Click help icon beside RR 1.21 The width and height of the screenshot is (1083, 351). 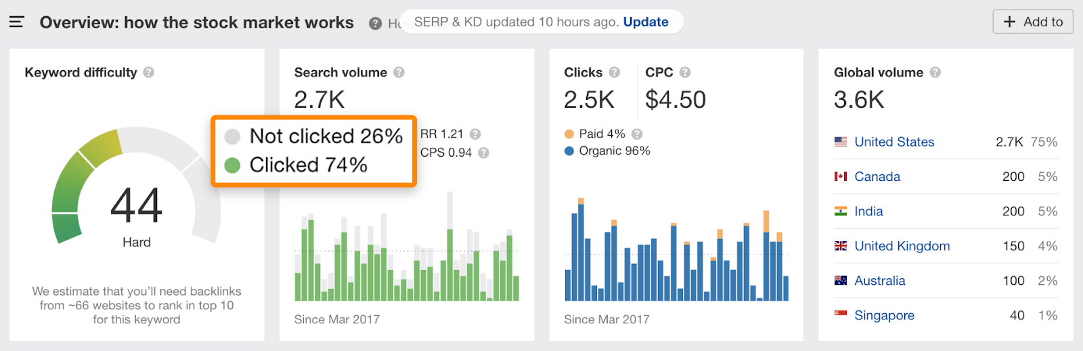pyautogui.click(x=475, y=134)
